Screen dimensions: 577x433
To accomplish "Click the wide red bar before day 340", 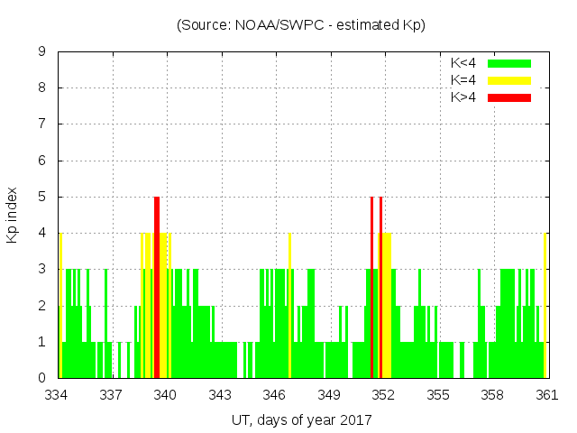I will [x=157, y=289].
